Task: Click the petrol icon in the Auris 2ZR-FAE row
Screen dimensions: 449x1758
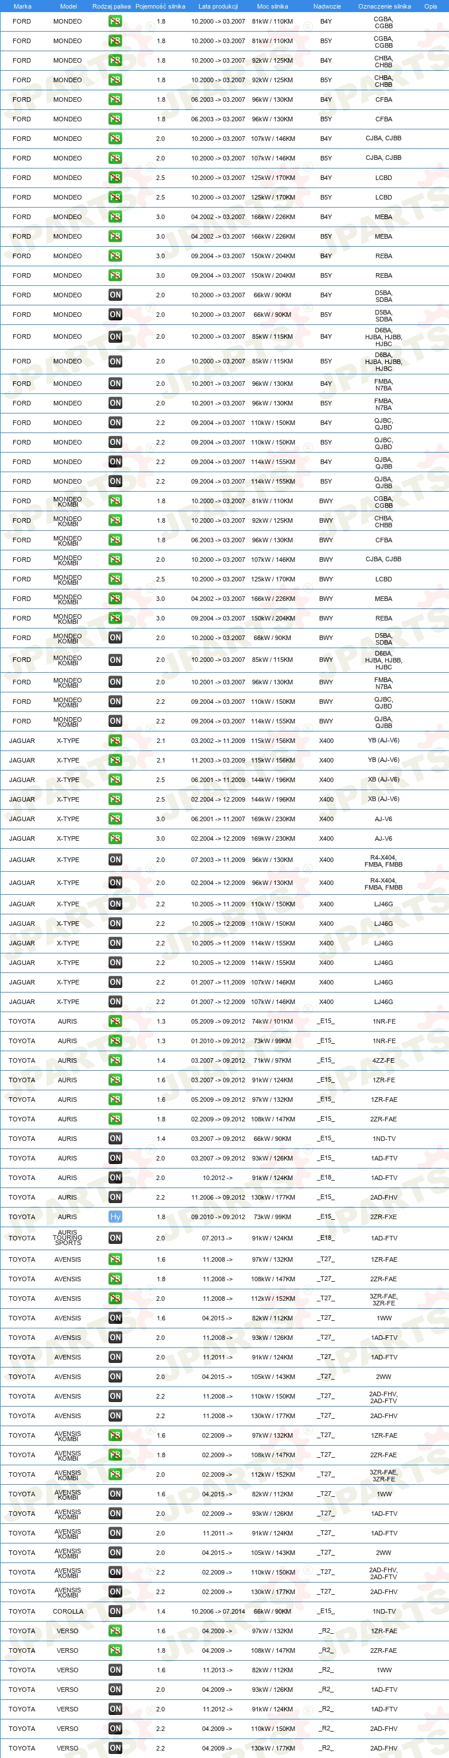Action: coord(115,1119)
